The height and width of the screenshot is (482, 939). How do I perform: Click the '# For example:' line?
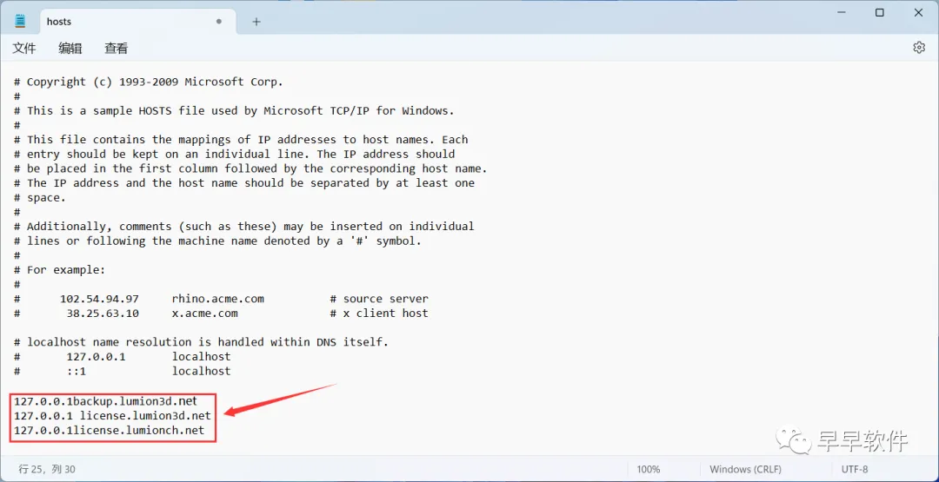(60, 270)
